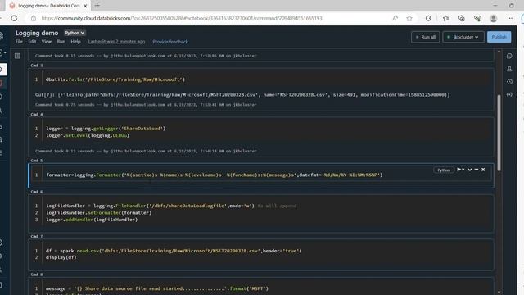
Task: Open the variable explorer braces icon
Action: pyautogui.click(x=509, y=95)
